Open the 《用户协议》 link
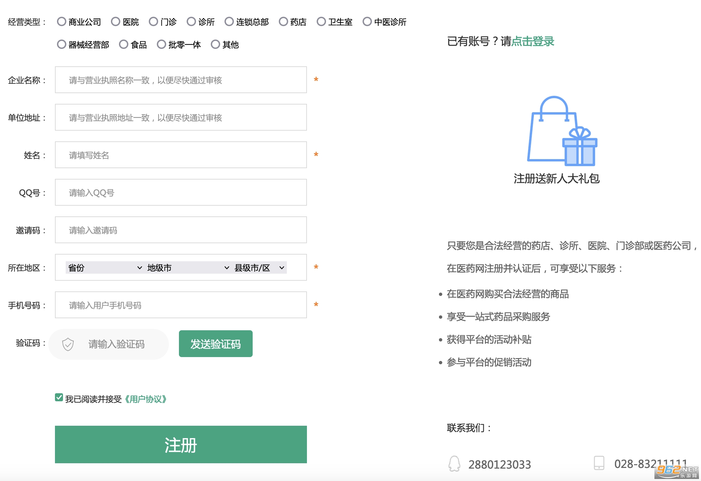Image resolution: width=701 pixels, height=481 pixels. (x=145, y=399)
